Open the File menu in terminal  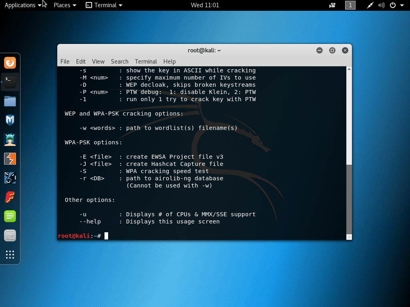click(x=65, y=61)
